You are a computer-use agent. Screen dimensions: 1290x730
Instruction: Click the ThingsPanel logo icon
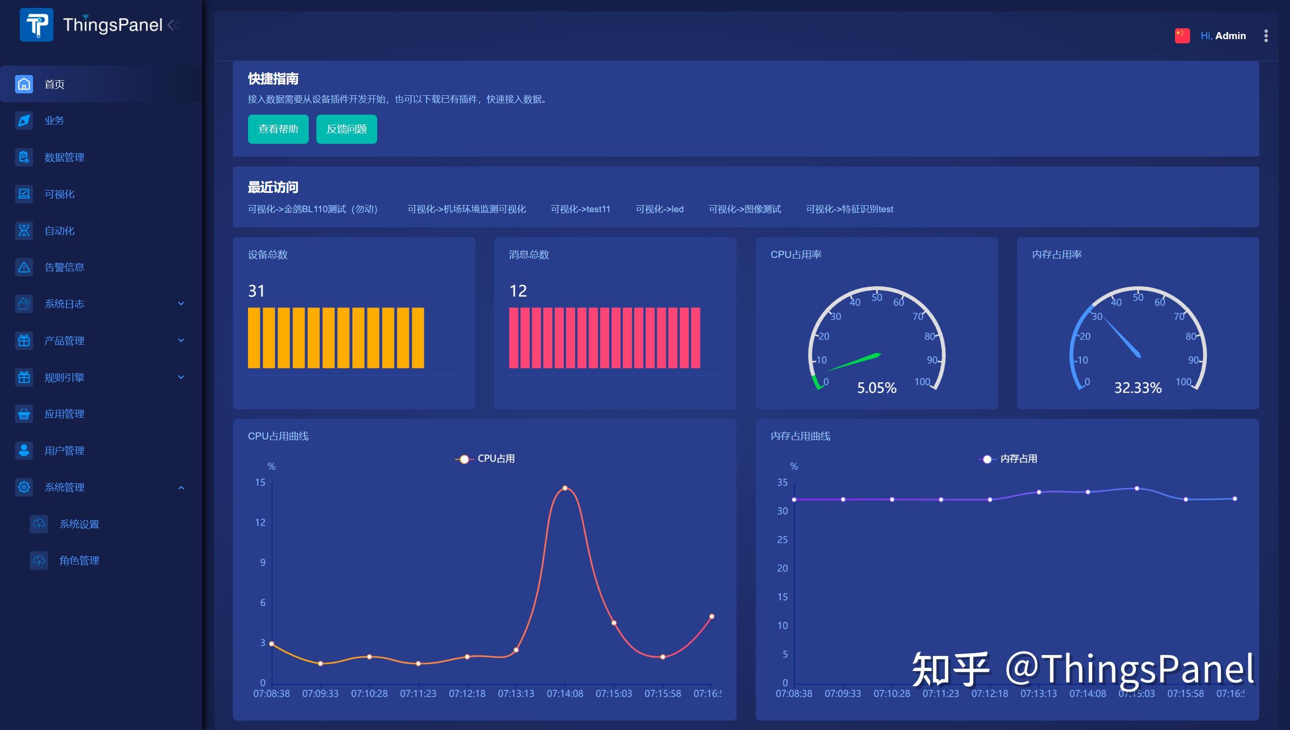(x=36, y=24)
